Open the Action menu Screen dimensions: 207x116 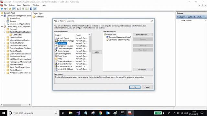click(x=12, y=5)
